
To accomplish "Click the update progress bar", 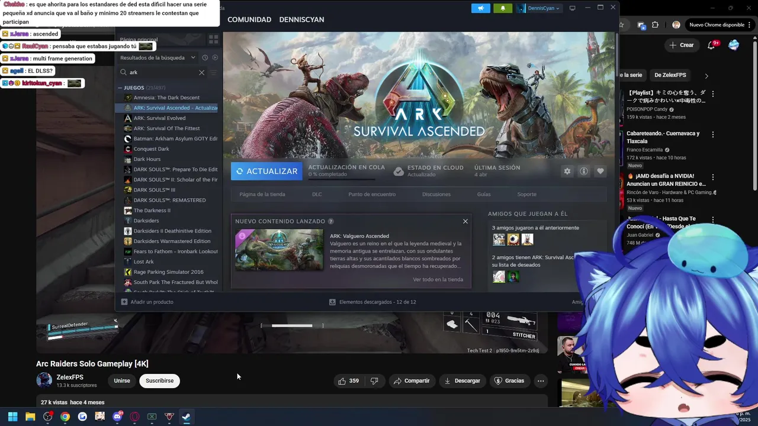I will [x=342, y=179].
